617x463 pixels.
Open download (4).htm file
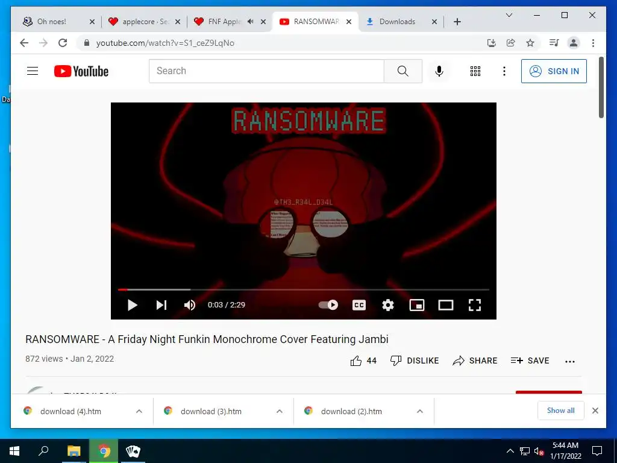click(71, 411)
